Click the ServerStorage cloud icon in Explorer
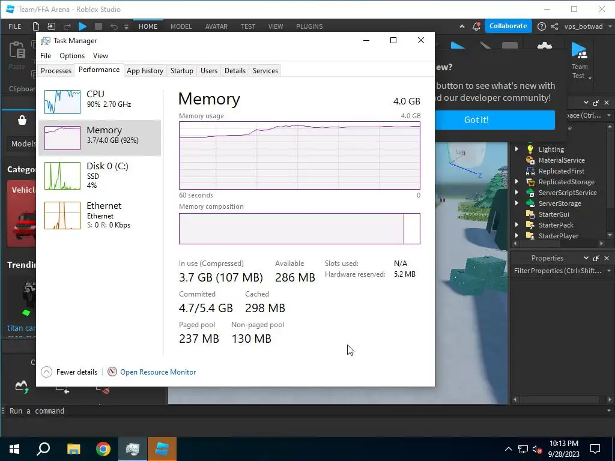Viewport: 615px width, 461px height. tap(530, 203)
